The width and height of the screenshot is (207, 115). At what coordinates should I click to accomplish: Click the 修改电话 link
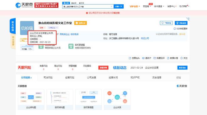(x=74, y=34)
